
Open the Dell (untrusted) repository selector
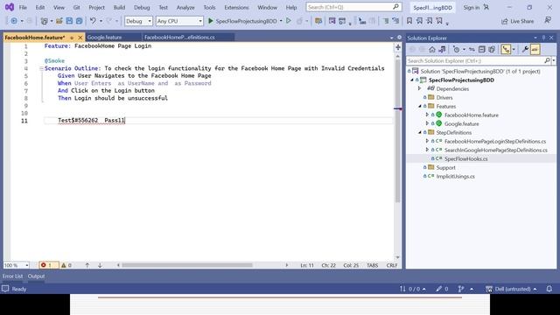tap(511, 289)
